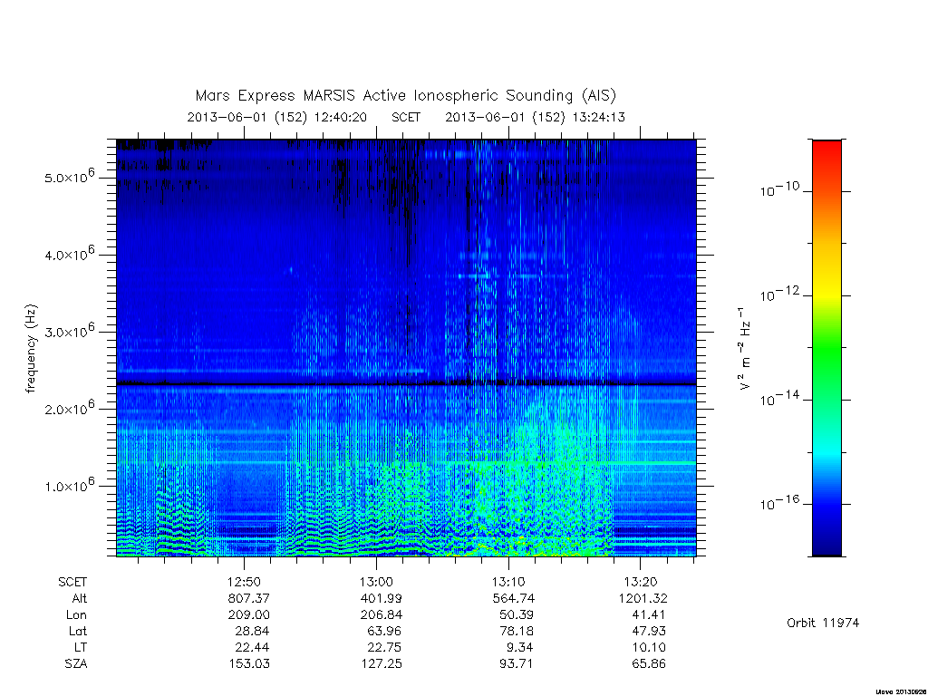This screenshot has height=696, width=928.
Task: Click the colorbar '10⁻¹⁶' tick label
Action: coord(779,503)
